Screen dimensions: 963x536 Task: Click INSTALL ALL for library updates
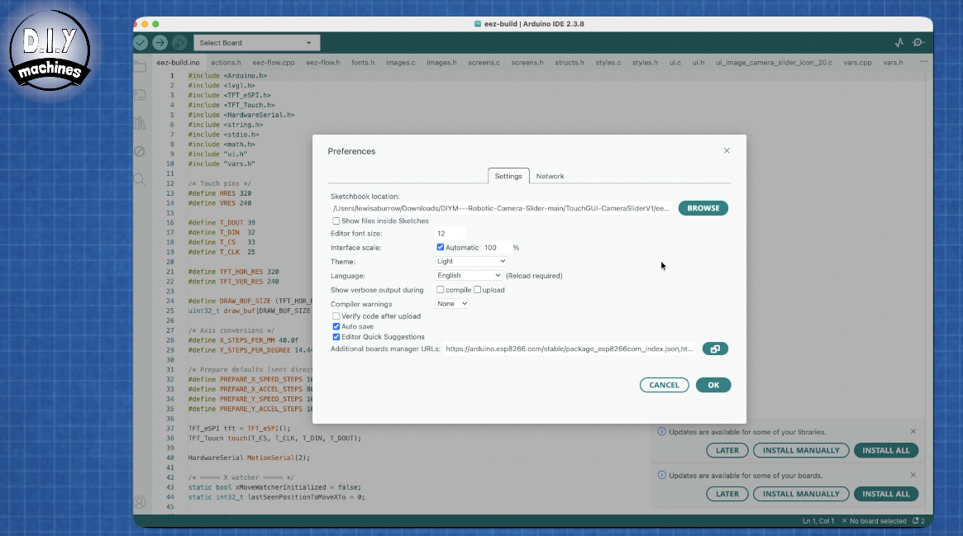click(x=885, y=450)
